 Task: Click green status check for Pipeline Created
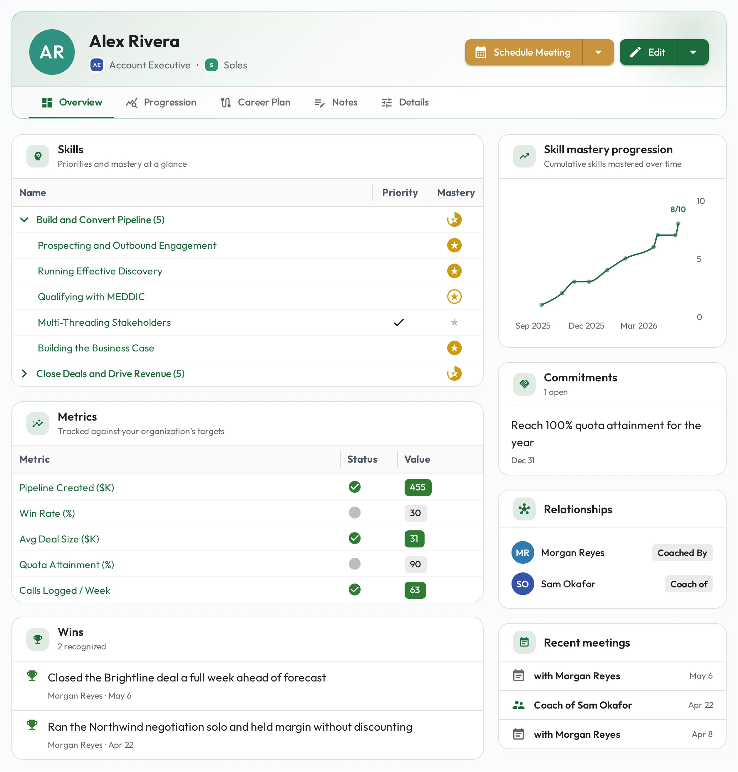[354, 487]
